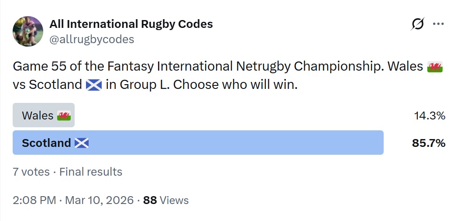The image size is (457, 221).
Task: Click the Scotland flag in poll option
Action: coord(82,143)
